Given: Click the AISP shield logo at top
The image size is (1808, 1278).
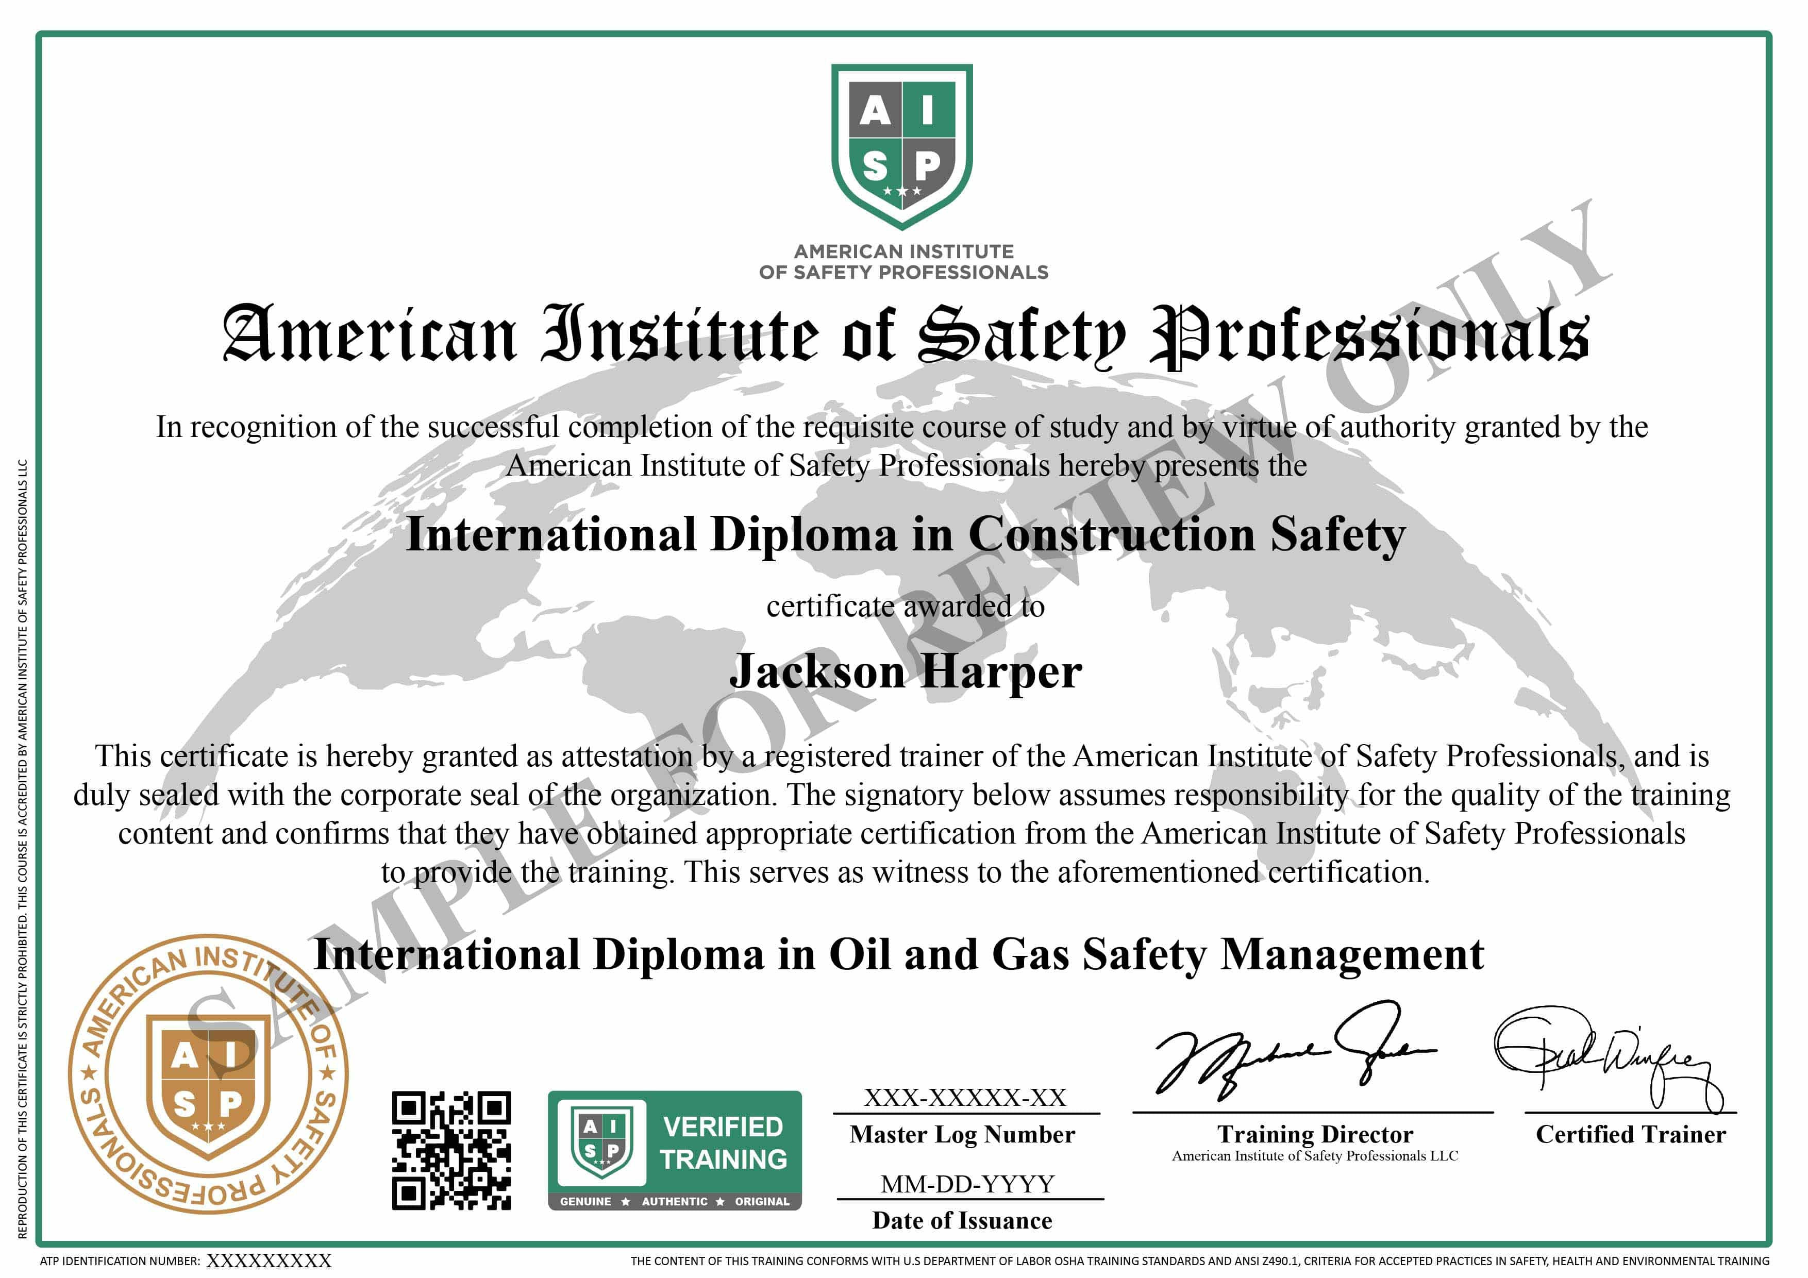Looking at the screenshot, I should click(x=902, y=146).
